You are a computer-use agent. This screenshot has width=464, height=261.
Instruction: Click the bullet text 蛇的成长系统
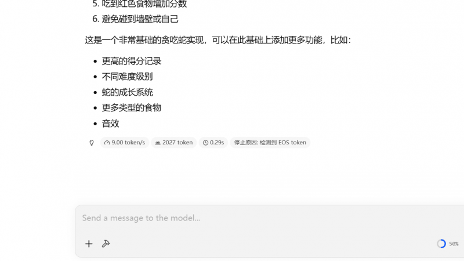click(x=127, y=92)
